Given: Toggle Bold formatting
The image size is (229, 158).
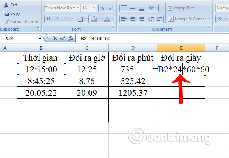Looking at the screenshot, I should (49, 19).
